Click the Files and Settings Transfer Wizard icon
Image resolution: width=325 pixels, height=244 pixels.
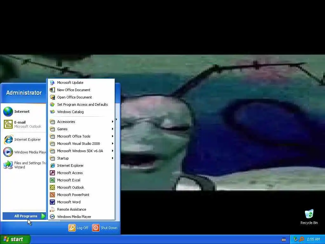click(x=8, y=165)
